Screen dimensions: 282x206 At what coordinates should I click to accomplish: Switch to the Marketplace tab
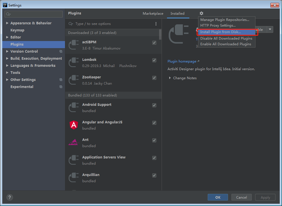click(x=153, y=13)
